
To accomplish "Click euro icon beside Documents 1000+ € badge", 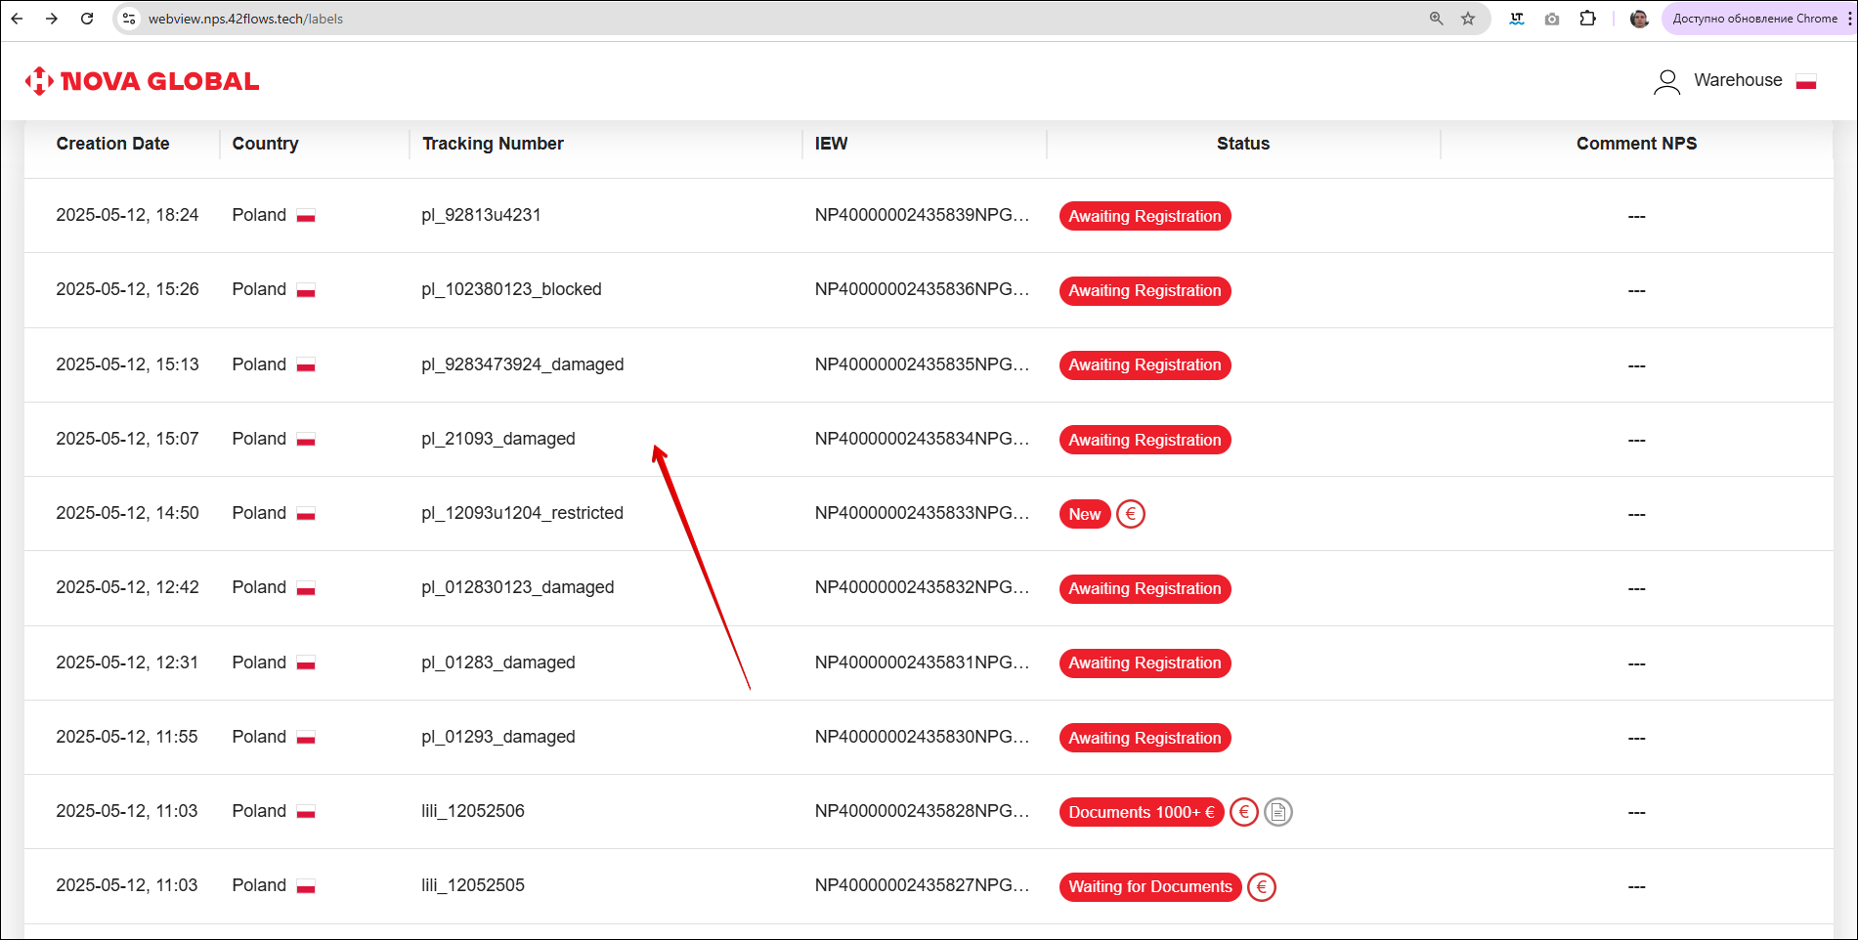I will (1243, 812).
